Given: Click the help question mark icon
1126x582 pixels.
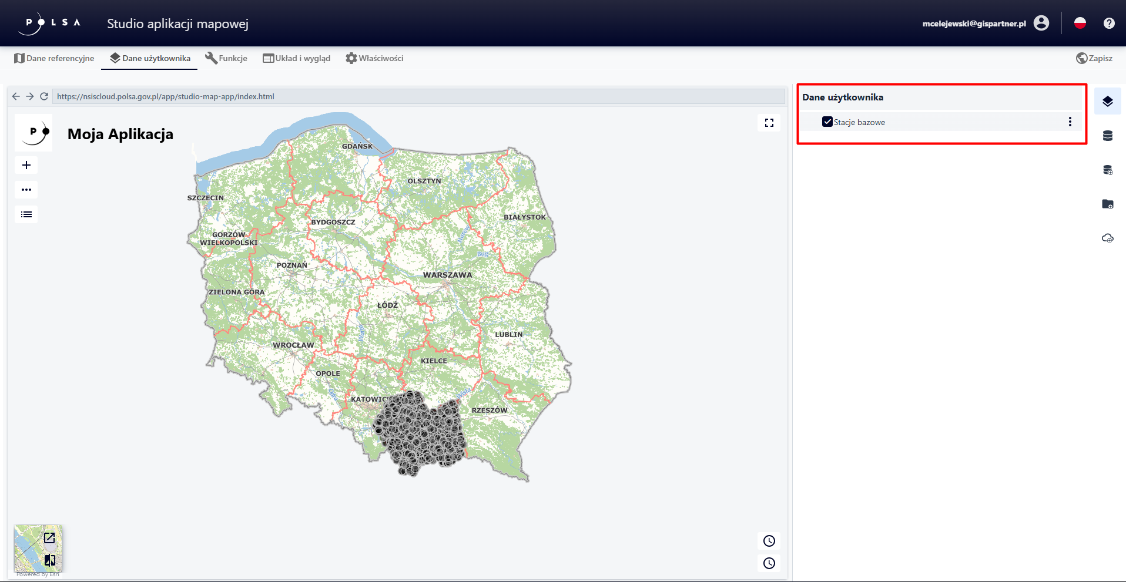Looking at the screenshot, I should click(x=1108, y=23).
